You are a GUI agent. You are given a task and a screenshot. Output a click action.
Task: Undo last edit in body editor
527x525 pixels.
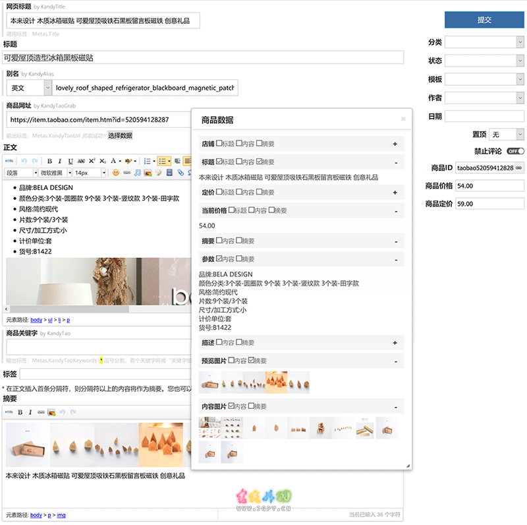(x=24, y=161)
